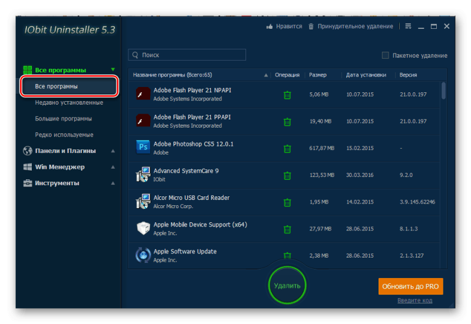Click trash icon for Adobe Flash Player 21 PPAPI
The width and height of the screenshot is (471, 324).
click(x=287, y=122)
